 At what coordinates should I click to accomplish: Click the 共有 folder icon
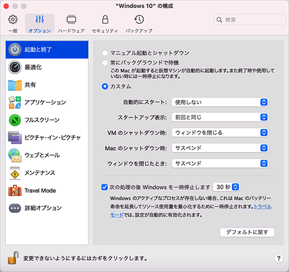point(15,85)
